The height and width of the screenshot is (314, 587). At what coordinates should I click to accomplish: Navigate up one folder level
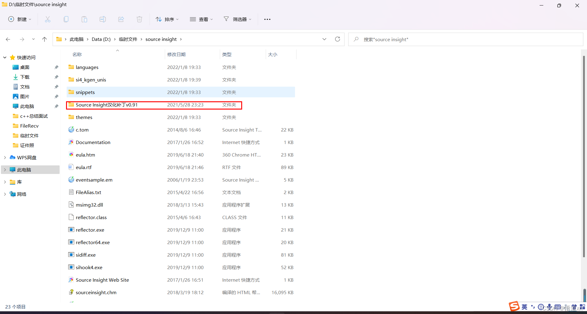tap(44, 39)
